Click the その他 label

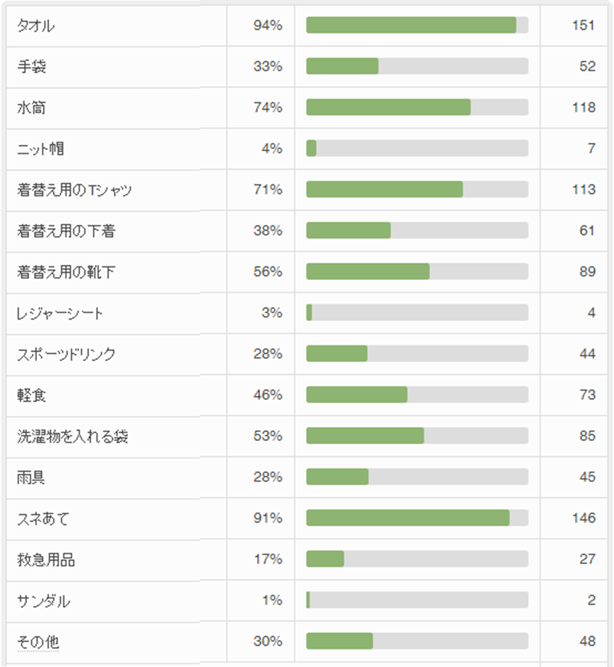[38, 642]
